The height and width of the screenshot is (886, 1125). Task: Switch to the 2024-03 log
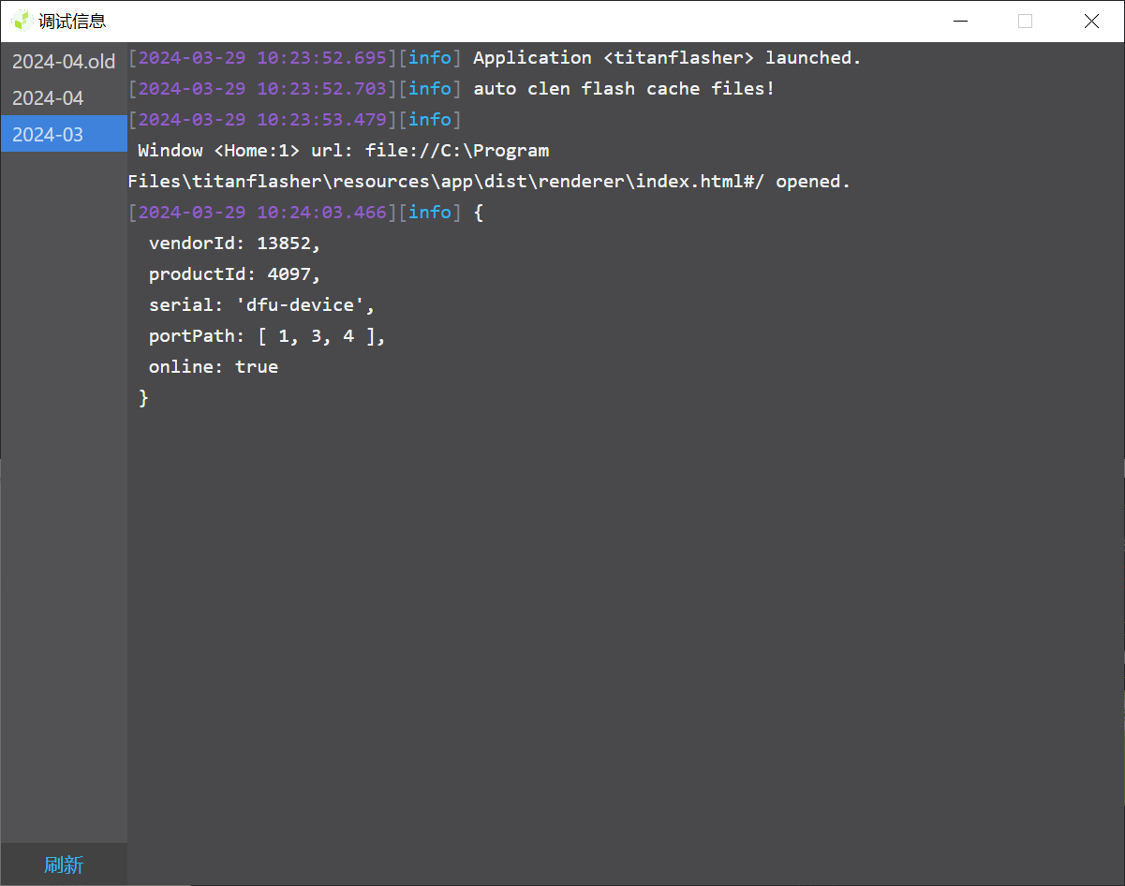point(64,134)
